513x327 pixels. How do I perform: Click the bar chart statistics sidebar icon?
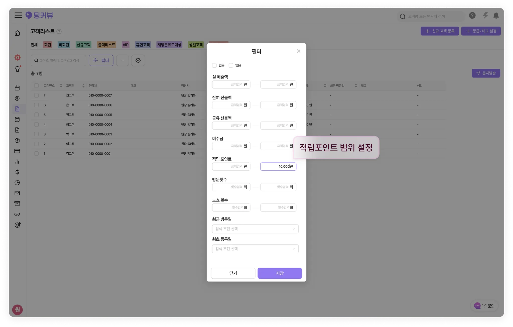17,162
